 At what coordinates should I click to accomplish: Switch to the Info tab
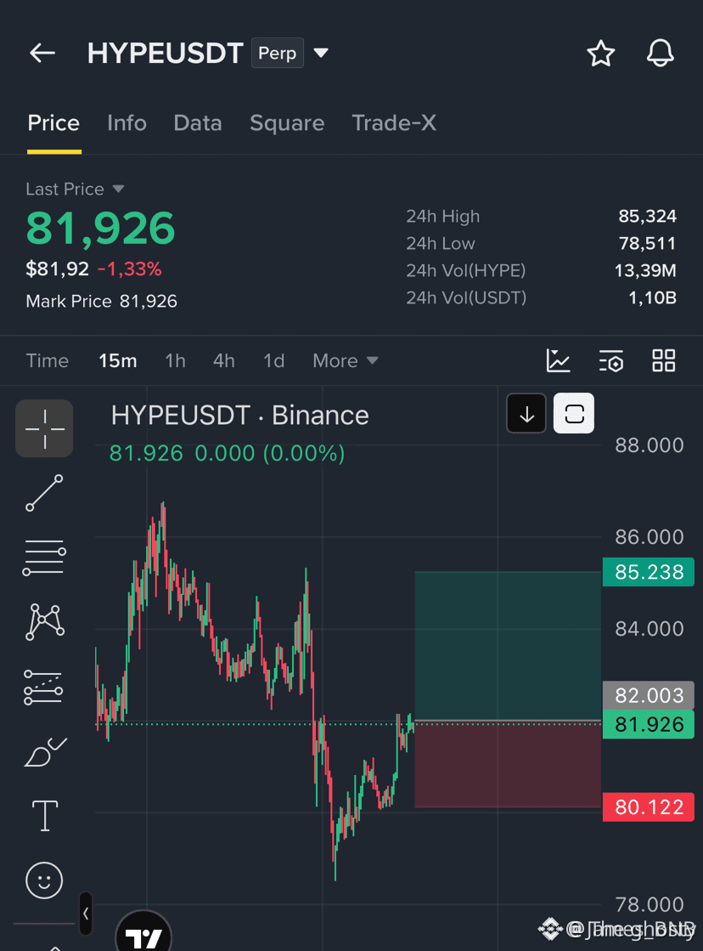click(x=127, y=123)
